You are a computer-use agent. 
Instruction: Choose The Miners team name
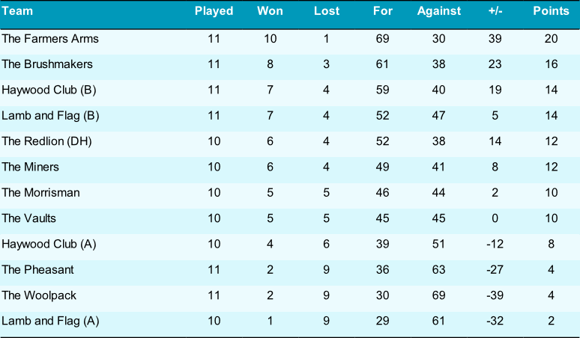click(x=30, y=168)
